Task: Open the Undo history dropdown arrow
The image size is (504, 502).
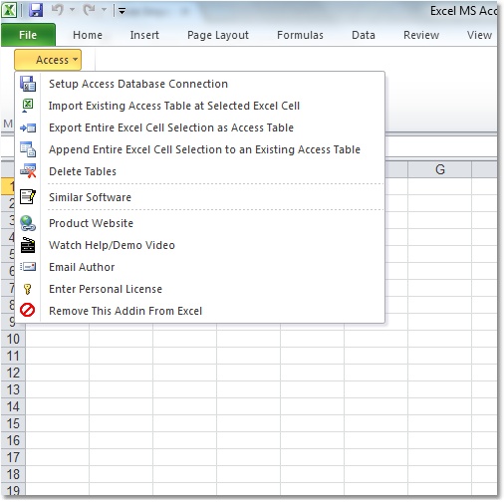Action: point(72,10)
